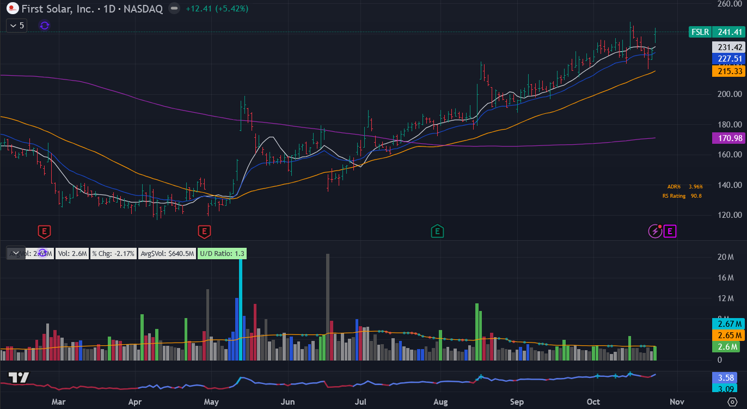Image resolution: width=747 pixels, height=409 pixels.
Task: Click the U/D Ratio 1.3 label
Action: point(223,253)
